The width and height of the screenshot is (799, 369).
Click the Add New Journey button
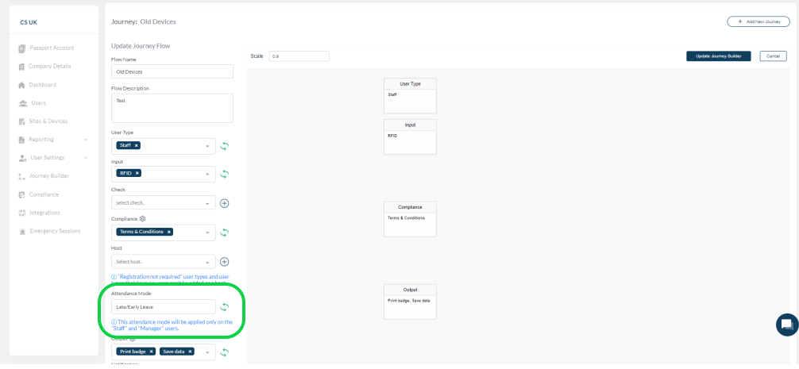coord(758,22)
